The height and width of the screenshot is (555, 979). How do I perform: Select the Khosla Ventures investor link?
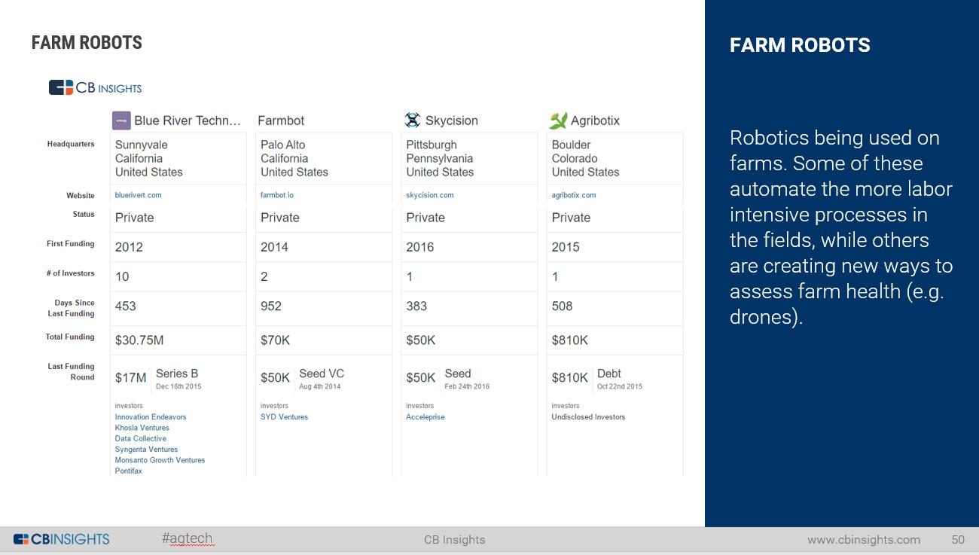[x=142, y=428]
